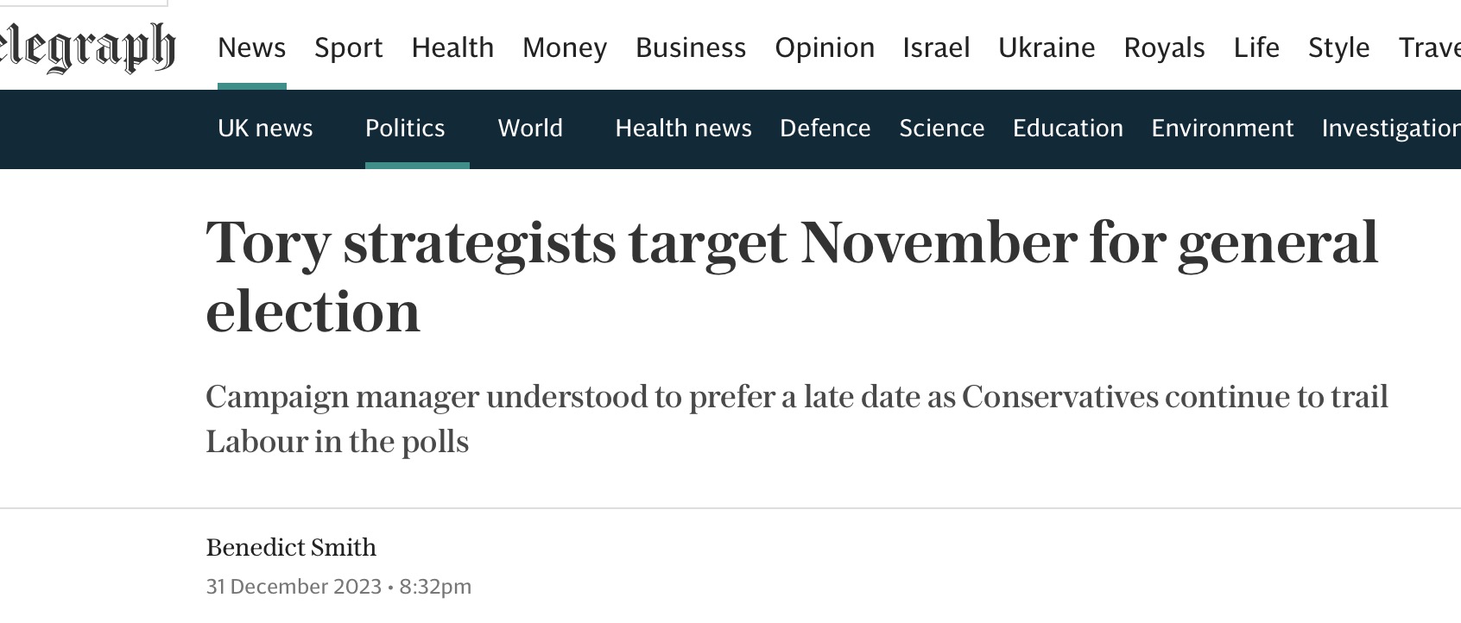Viewport: 1461px width, 623px height.
Task: Open the Royals section
Action: coord(1164,47)
